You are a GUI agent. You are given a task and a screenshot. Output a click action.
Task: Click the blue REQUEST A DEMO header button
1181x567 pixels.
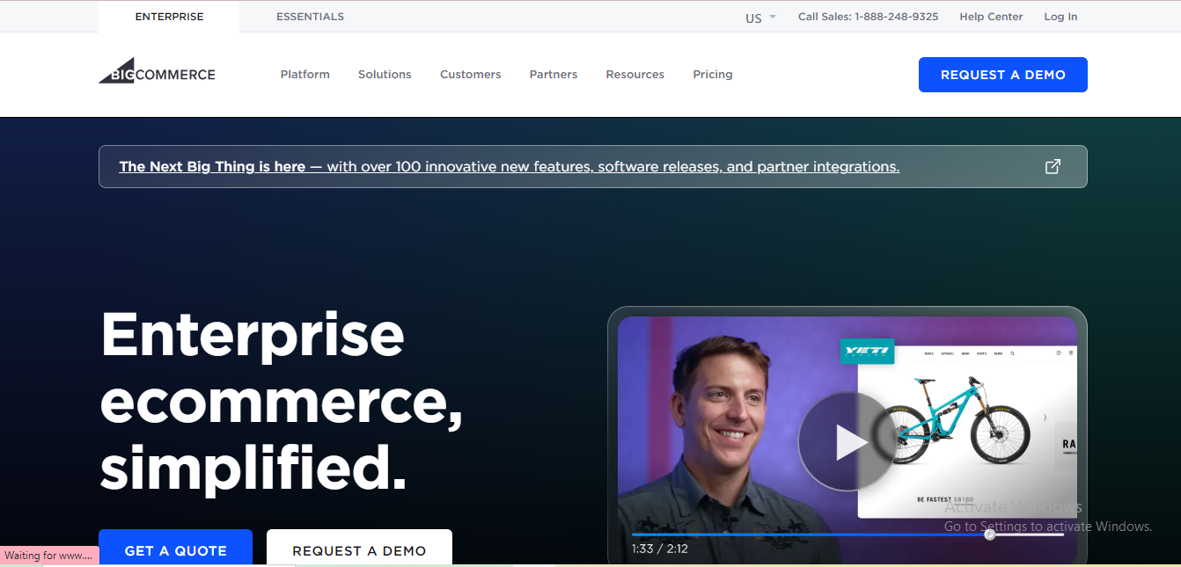(x=1002, y=75)
